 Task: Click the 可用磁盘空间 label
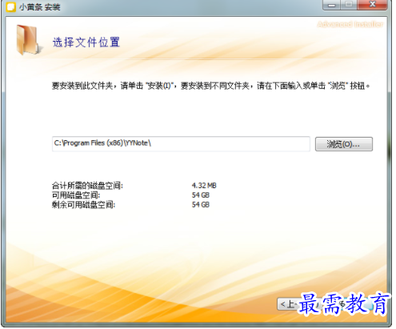pos(76,195)
